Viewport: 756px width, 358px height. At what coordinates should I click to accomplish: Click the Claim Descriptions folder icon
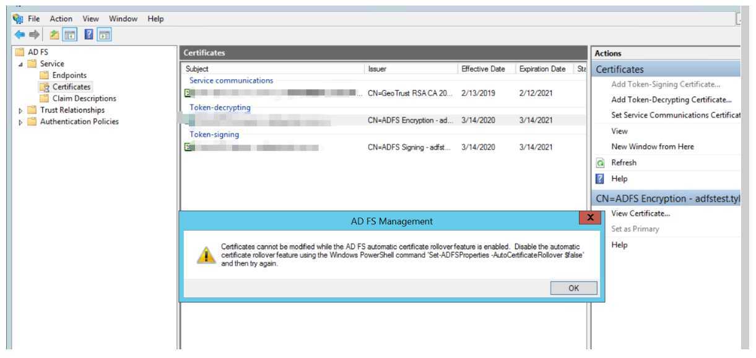pyautogui.click(x=44, y=98)
